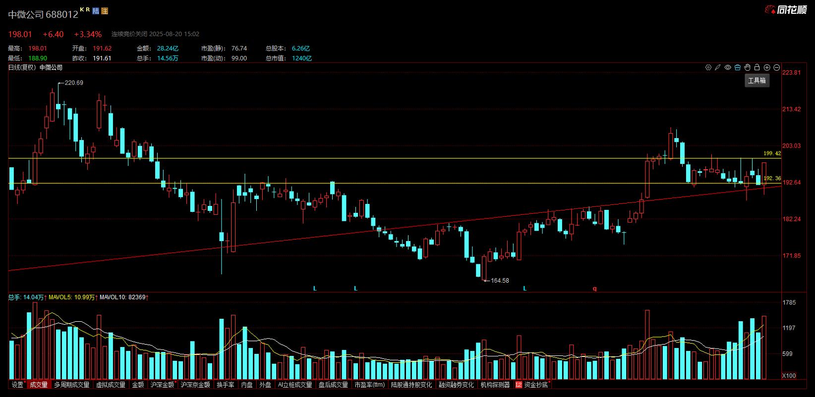
Task: Click the stock name 中微公司 688012
Action: (43, 14)
